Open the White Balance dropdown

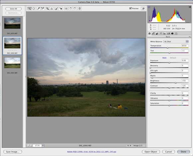(176, 42)
